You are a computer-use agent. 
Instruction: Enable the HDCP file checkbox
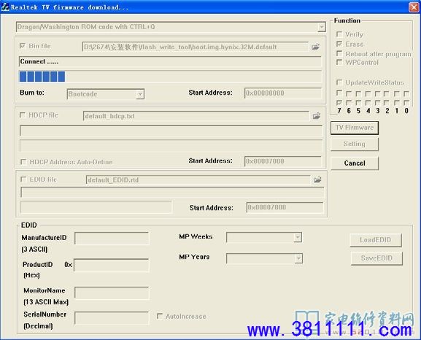point(23,115)
